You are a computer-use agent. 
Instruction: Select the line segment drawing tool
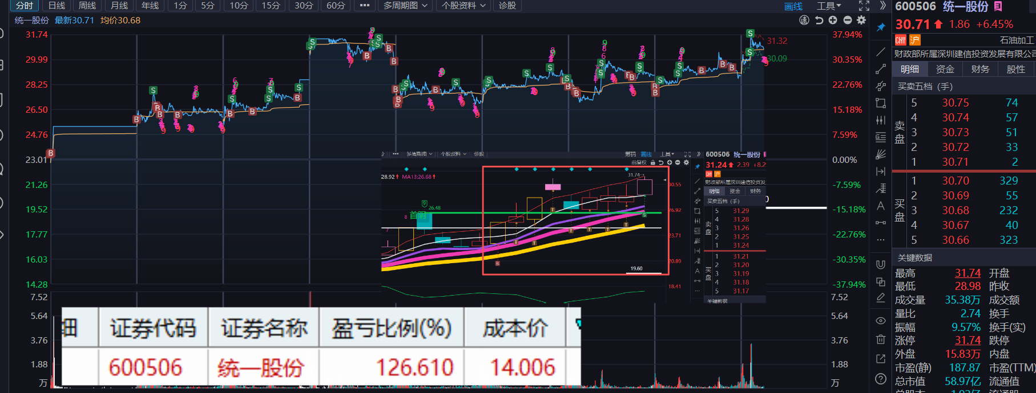tap(881, 69)
